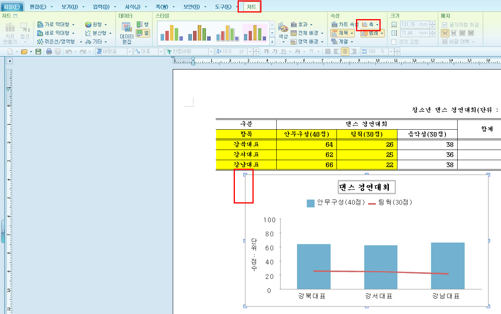Switch to the 차트 ribbon tab
This screenshot has width=501, height=314.
coord(251,7)
